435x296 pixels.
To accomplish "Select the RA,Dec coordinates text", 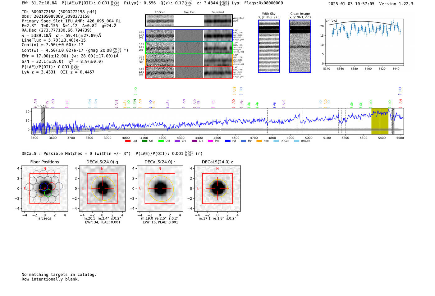I will tap(57, 30).
